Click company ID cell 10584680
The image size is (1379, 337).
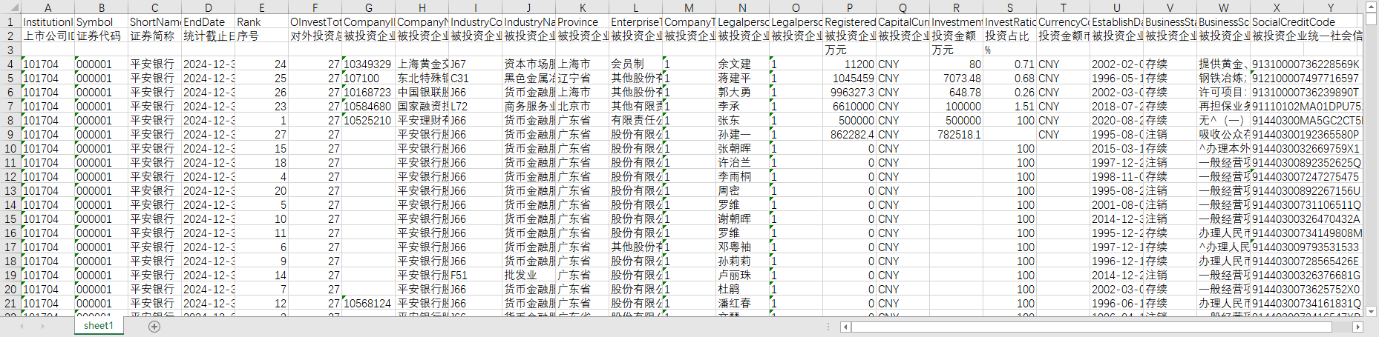[x=368, y=107]
